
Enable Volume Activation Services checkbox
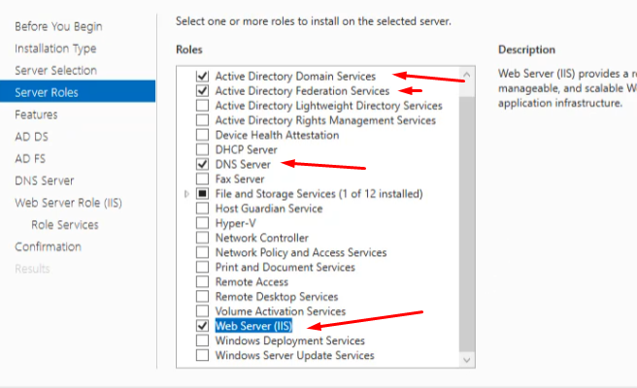202,311
